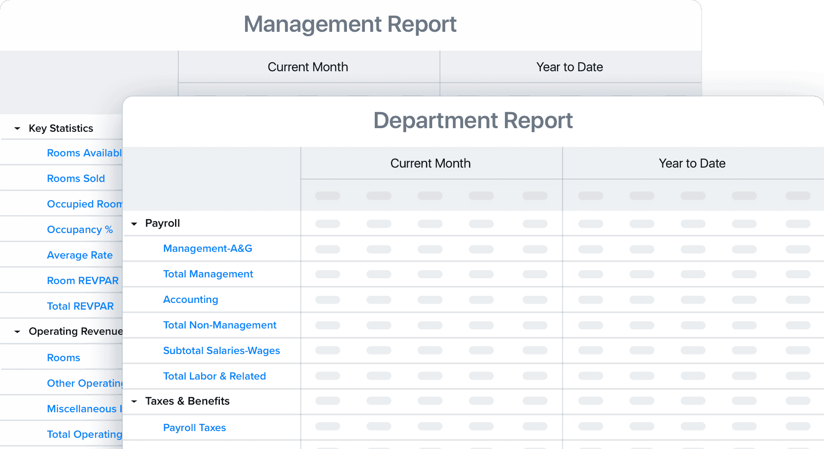The height and width of the screenshot is (449, 824).
Task: Select Department Report Current Month column header
Action: point(431,163)
